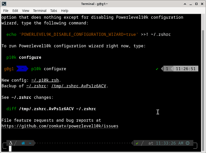This screenshot has height=153, width=206.
Task: Open the Help menu
Action: (x=64, y=11)
